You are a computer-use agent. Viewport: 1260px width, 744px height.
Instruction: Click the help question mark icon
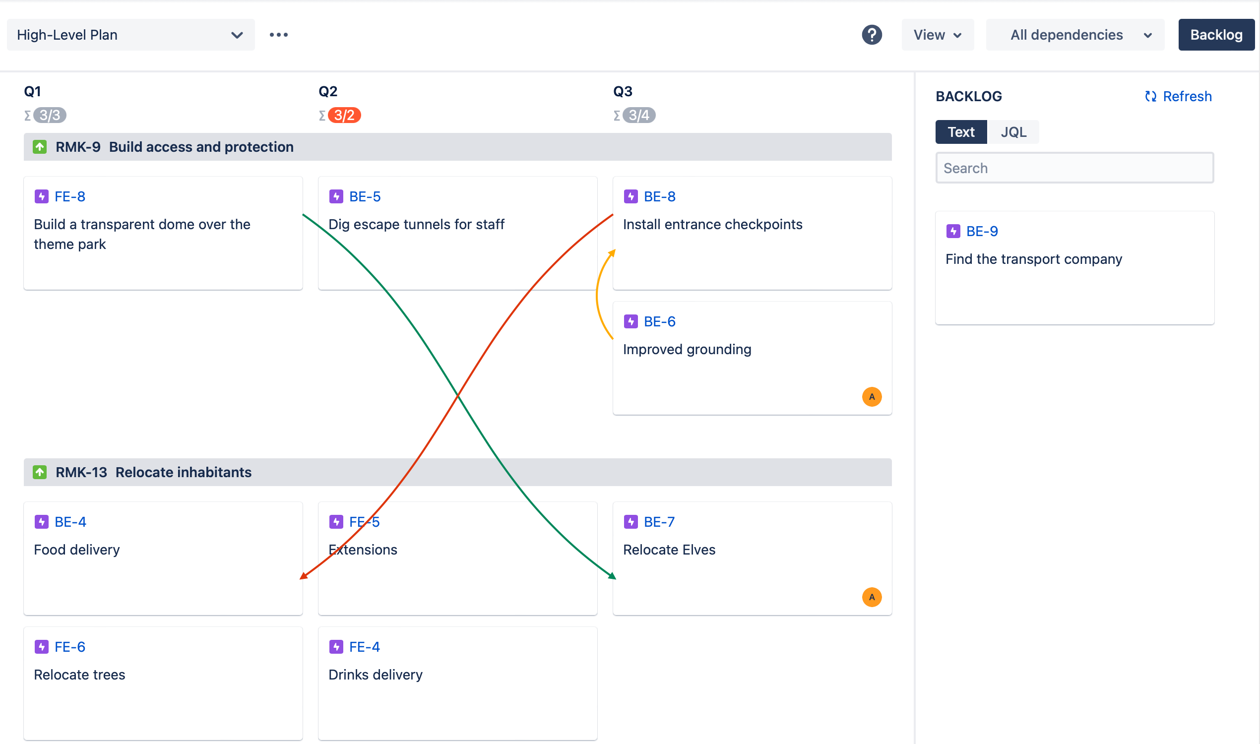tap(872, 35)
